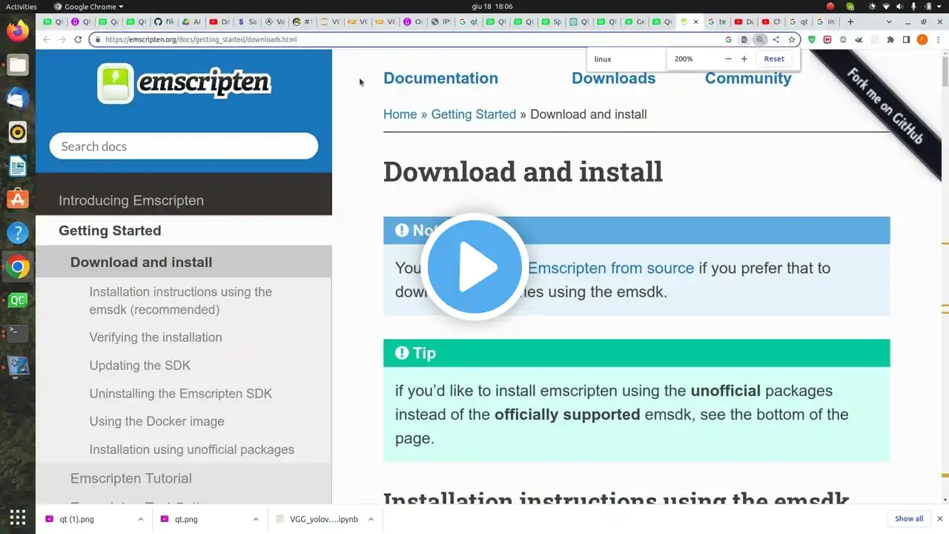The height and width of the screenshot is (534, 949).
Task: Follow the 'Emscripten from source' link
Action: click(x=611, y=268)
